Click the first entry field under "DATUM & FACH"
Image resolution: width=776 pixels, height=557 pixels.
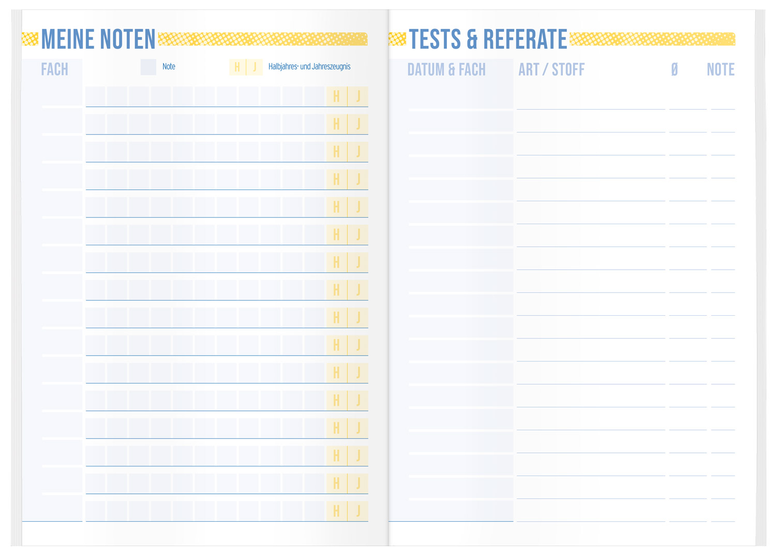(460, 98)
